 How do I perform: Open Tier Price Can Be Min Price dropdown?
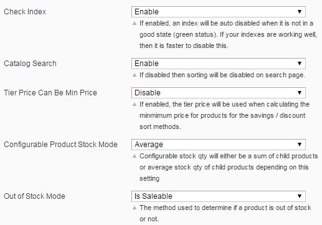click(219, 93)
